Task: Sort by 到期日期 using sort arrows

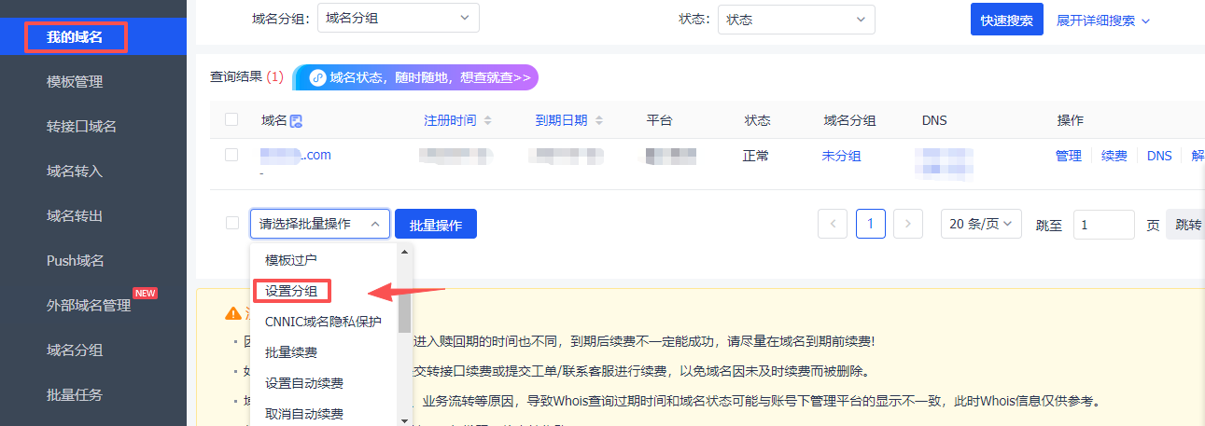Action: tap(598, 121)
